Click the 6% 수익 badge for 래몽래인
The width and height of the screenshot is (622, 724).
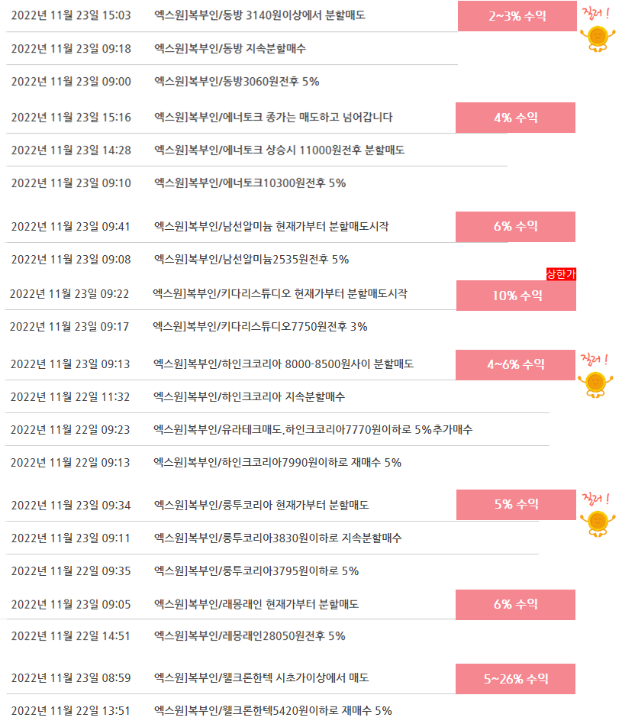click(x=515, y=604)
